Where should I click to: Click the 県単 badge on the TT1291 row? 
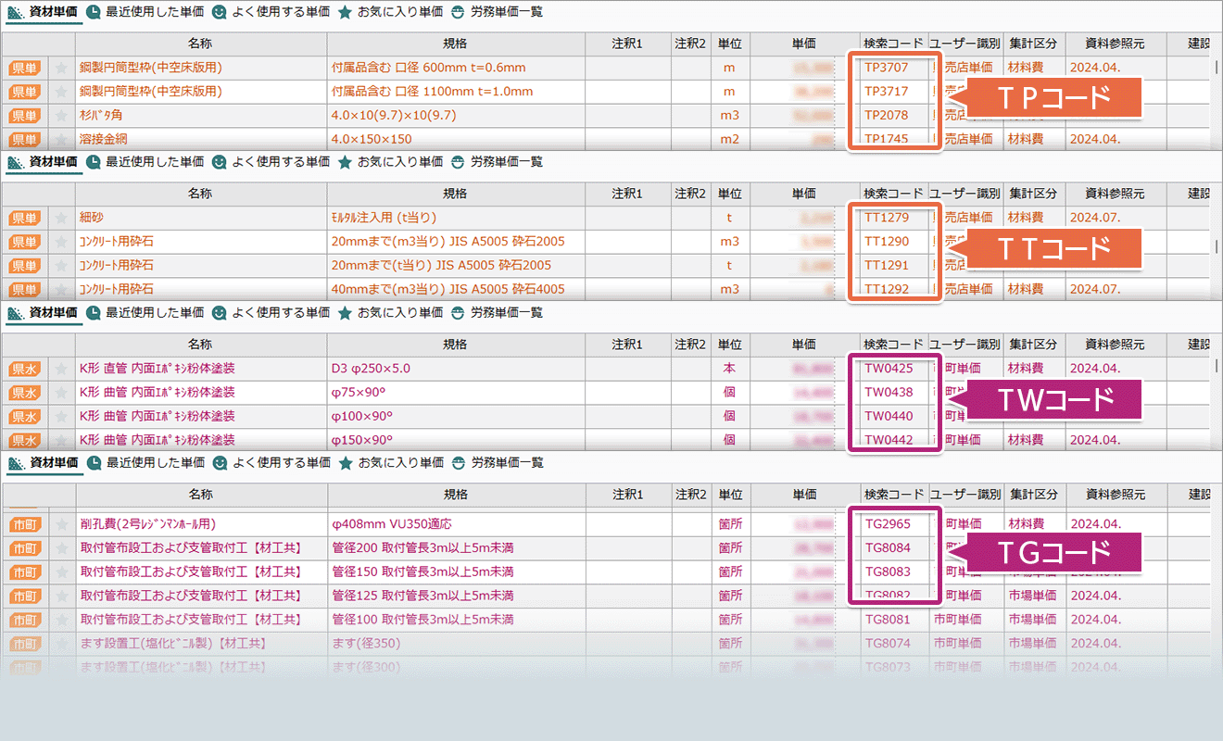(x=24, y=266)
